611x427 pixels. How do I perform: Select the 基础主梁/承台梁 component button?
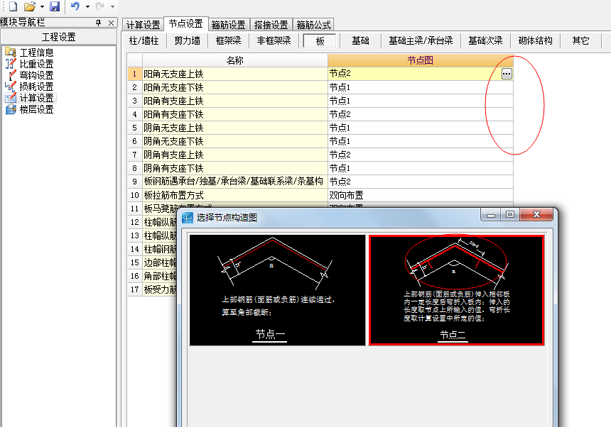click(x=421, y=40)
